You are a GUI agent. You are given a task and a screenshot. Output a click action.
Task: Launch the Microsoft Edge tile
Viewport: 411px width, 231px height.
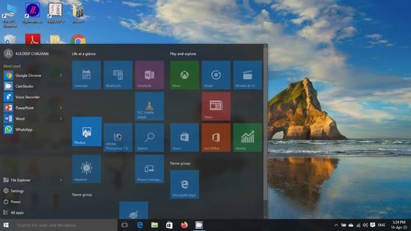184,184
